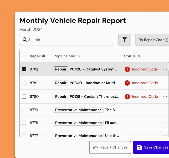Click Incorrect Code status for repair 8782
Screen dimensions: 169x158
[145, 69]
